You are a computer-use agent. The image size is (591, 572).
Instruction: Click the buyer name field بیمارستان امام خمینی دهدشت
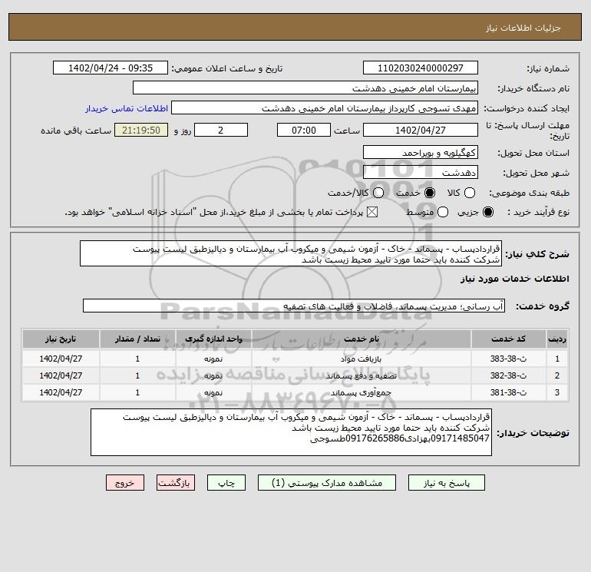305,88
